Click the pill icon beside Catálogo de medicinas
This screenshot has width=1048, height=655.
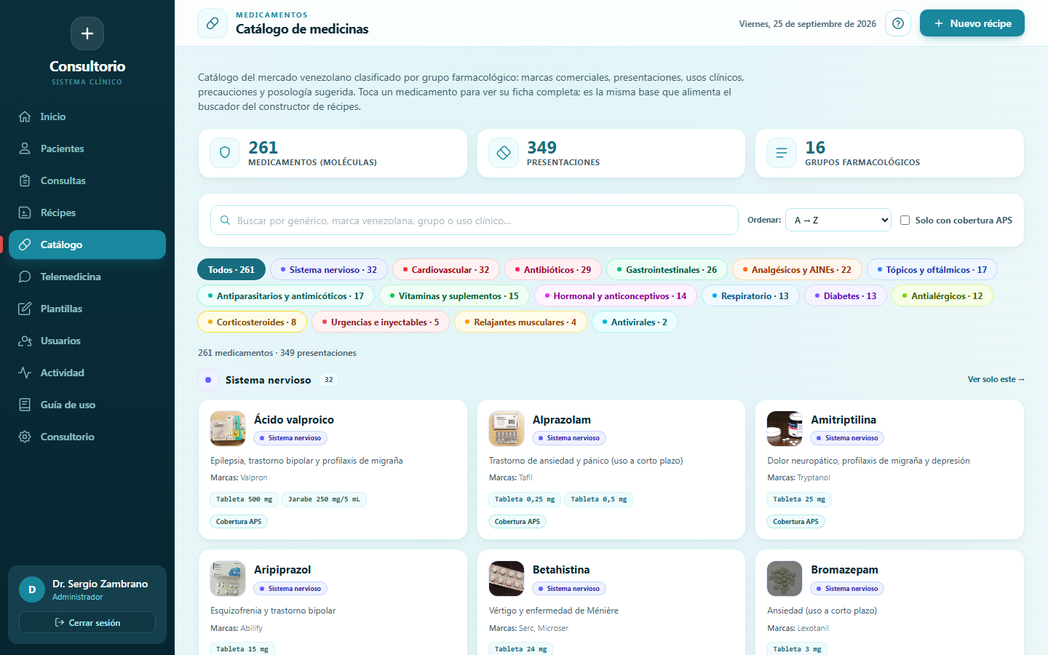tap(213, 23)
